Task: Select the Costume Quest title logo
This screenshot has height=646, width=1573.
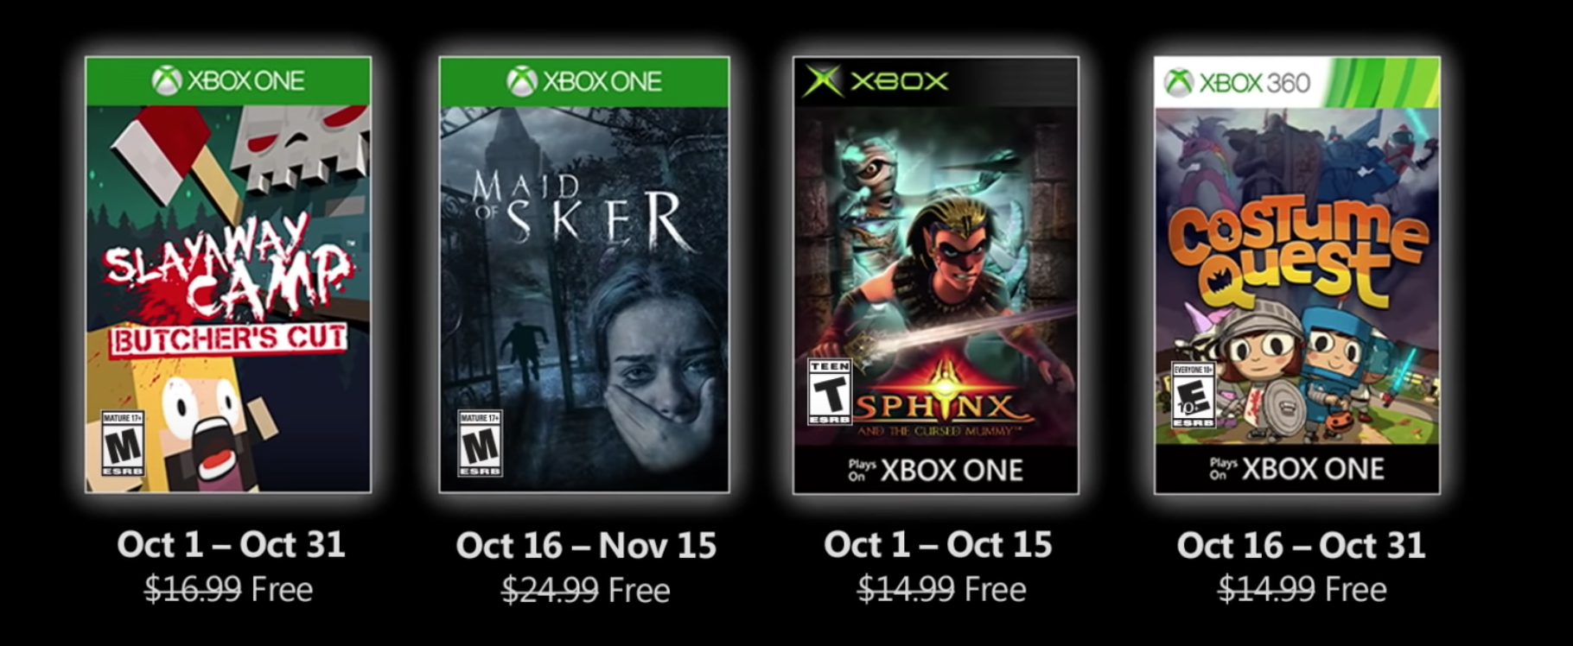Action: pyautogui.click(x=1296, y=250)
